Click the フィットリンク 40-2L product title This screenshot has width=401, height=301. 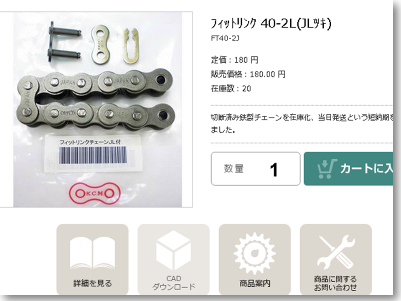[x=271, y=24]
